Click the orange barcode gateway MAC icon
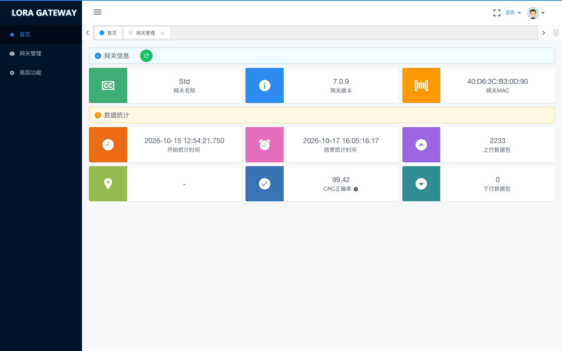The width and height of the screenshot is (562, 351). point(421,85)
